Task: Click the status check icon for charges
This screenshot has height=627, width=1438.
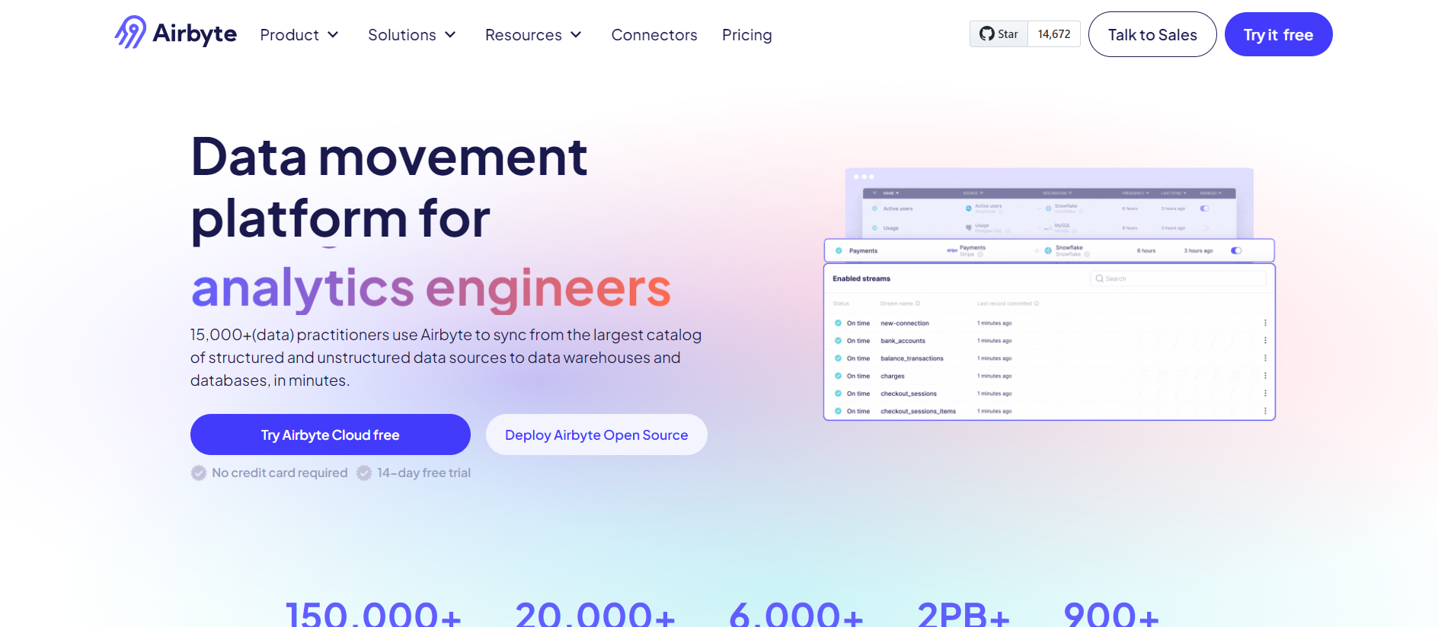Action: click(x=838, y=376)
